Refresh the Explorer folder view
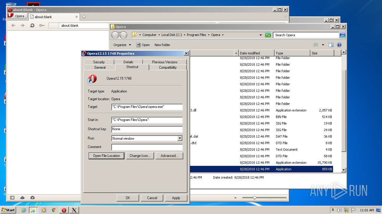The width and height of the screenshot is (382, 214). point(268,35)
